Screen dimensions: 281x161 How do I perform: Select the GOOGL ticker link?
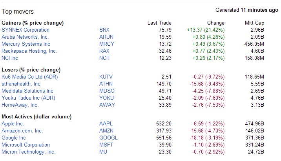[x=108, y=138]
